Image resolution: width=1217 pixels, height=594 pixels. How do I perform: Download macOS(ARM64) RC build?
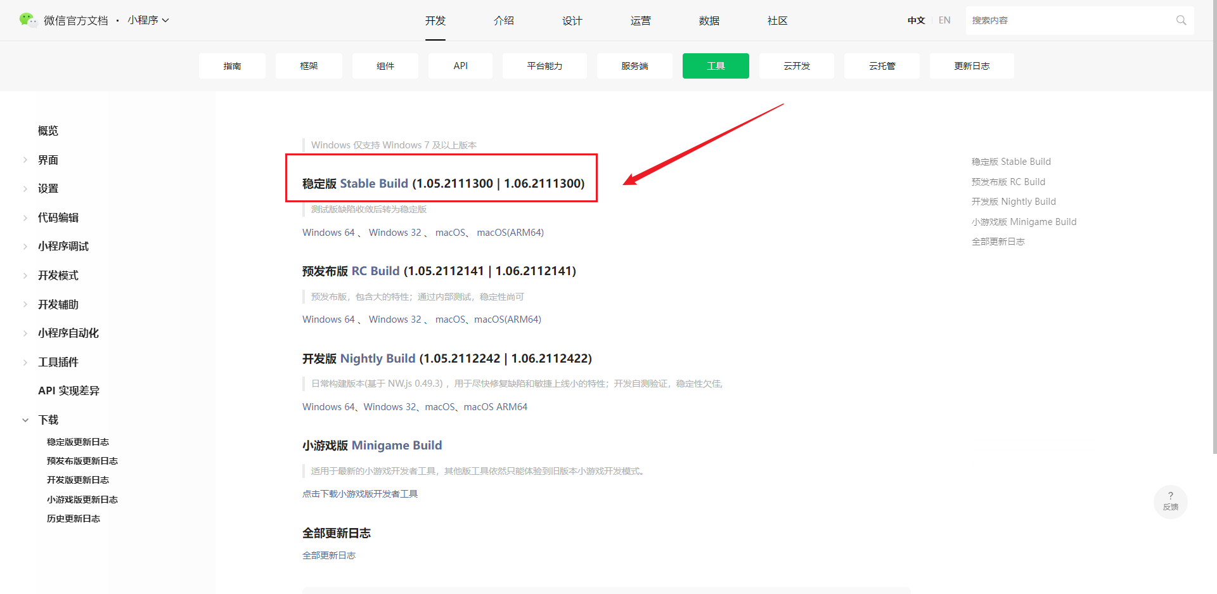[x=506, y=319]
